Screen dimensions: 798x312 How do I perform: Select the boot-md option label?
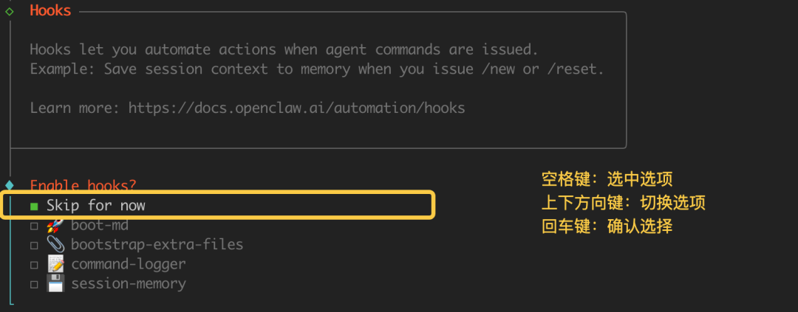[100, 225]
